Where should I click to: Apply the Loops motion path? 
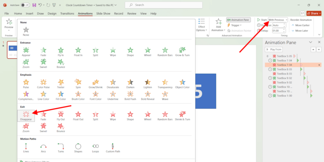click(x=96, y=148)
